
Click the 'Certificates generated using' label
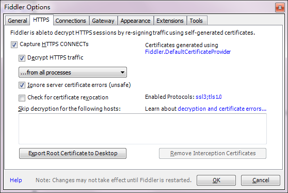tap(182, 45)
